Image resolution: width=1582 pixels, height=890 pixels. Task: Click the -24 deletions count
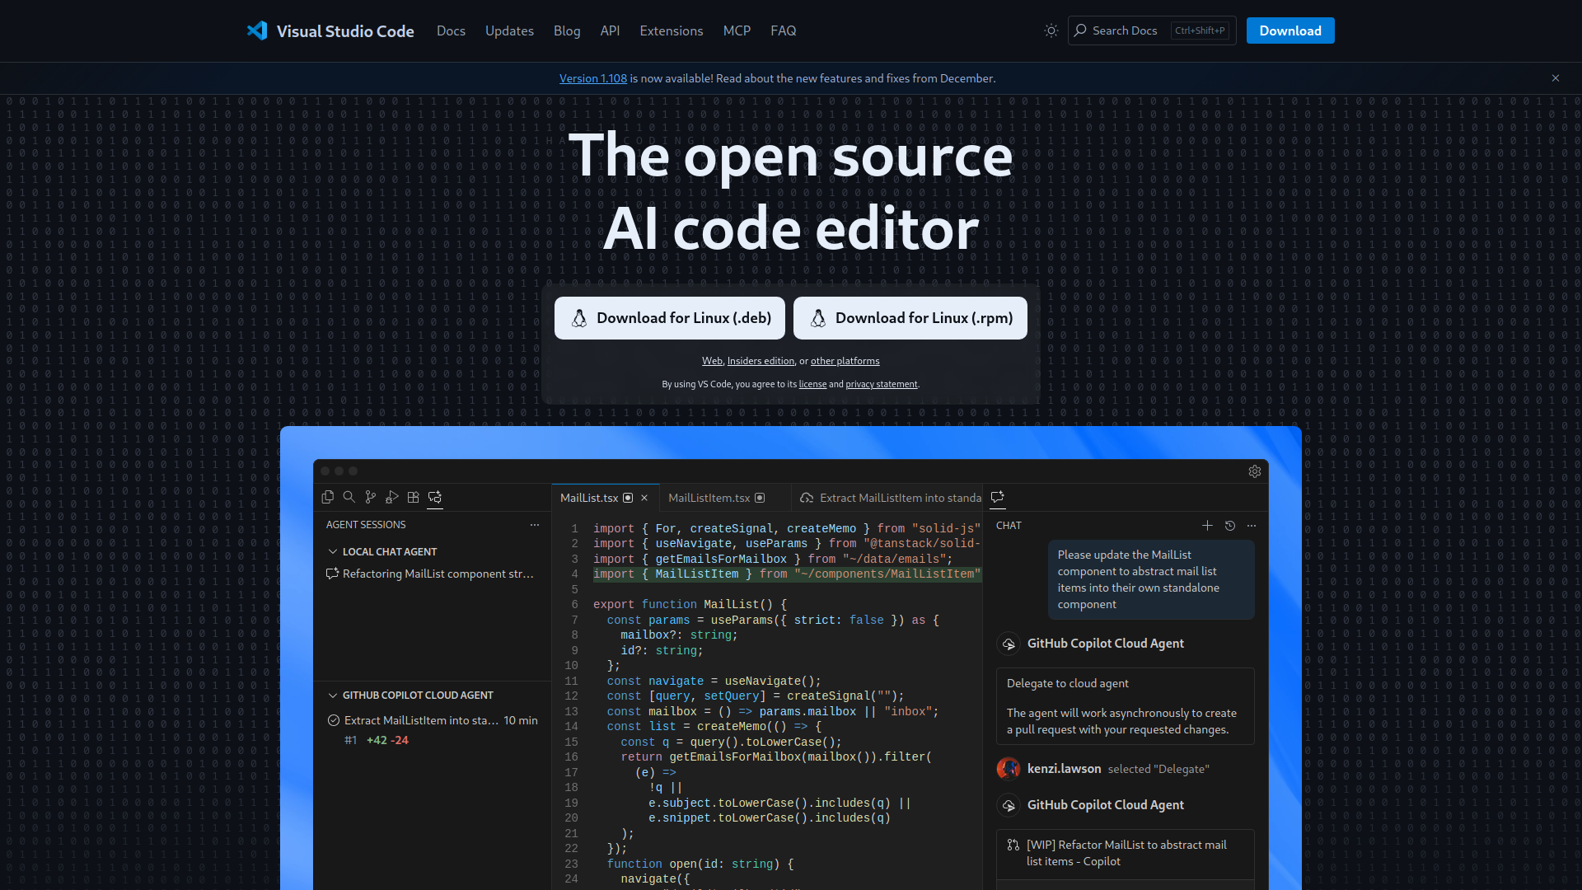(x=400, y=740)
